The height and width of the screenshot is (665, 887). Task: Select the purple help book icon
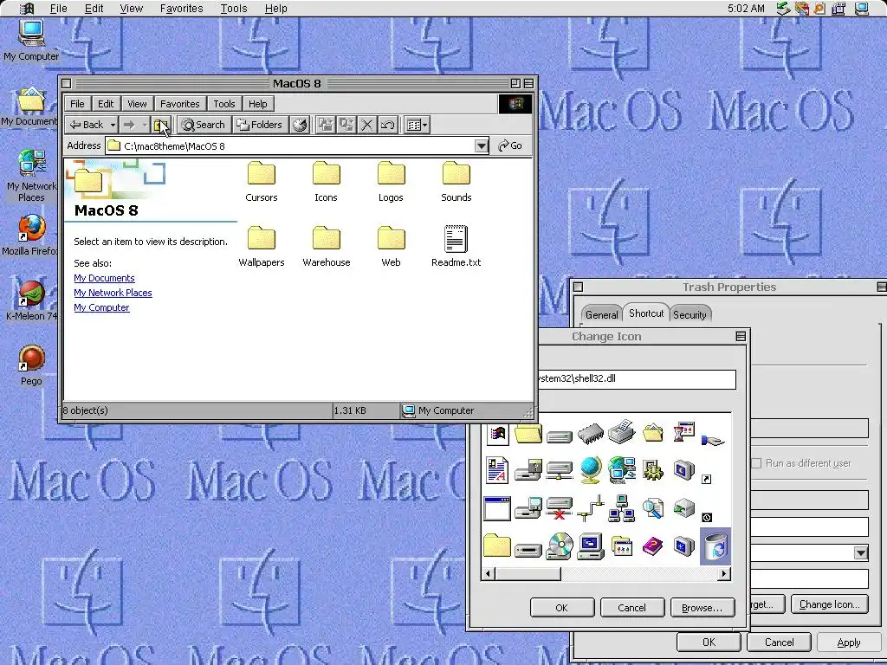click(652, 546)
